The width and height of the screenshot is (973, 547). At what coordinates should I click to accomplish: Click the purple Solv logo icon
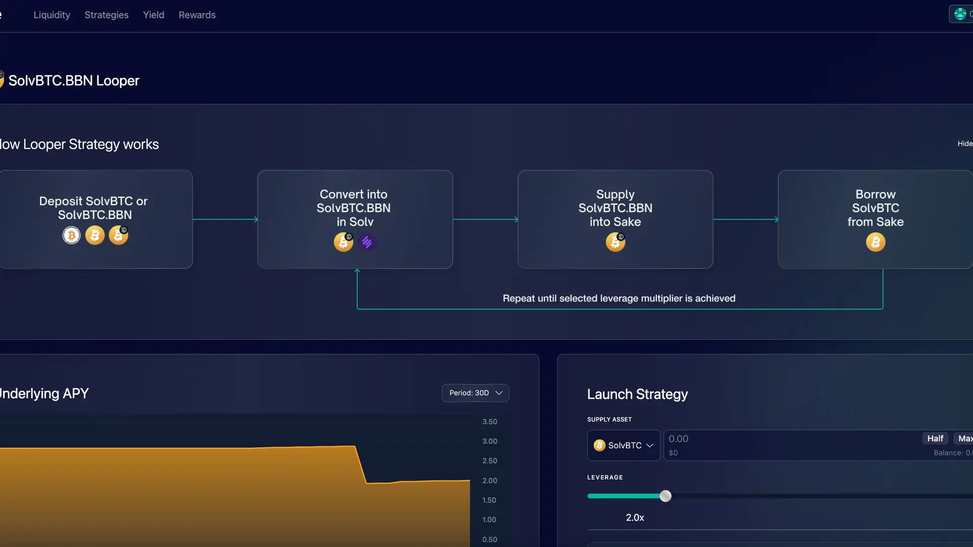(x=367, y=242)
